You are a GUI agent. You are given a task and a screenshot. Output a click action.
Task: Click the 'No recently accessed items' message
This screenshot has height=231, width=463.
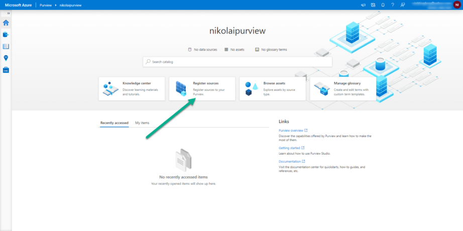pos(183,177)
